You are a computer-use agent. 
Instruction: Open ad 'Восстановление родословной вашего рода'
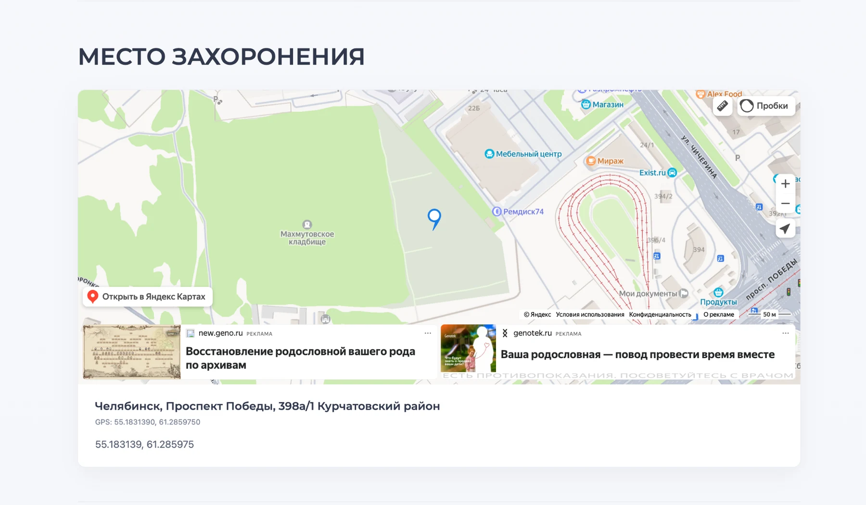(300, 358)
